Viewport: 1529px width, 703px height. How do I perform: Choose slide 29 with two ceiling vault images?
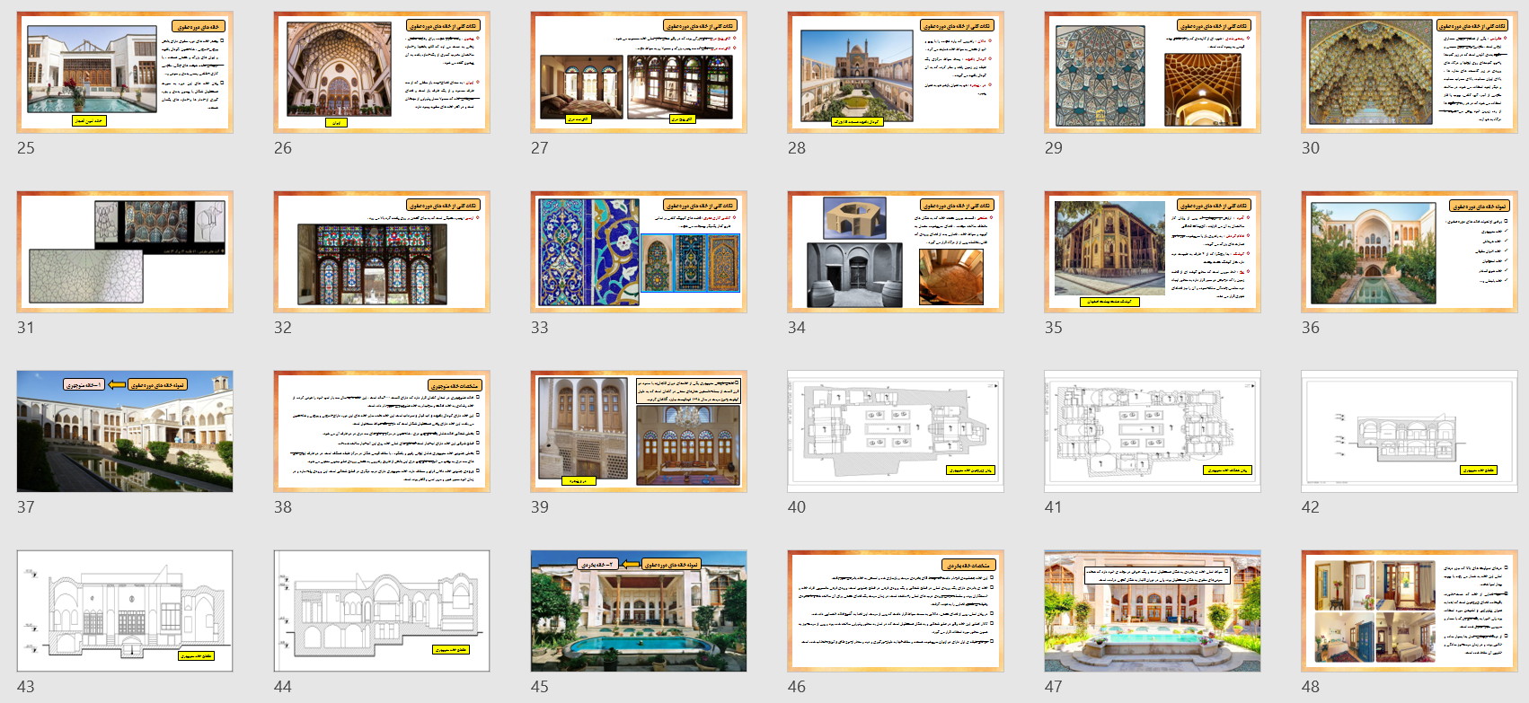[1153, 72]
